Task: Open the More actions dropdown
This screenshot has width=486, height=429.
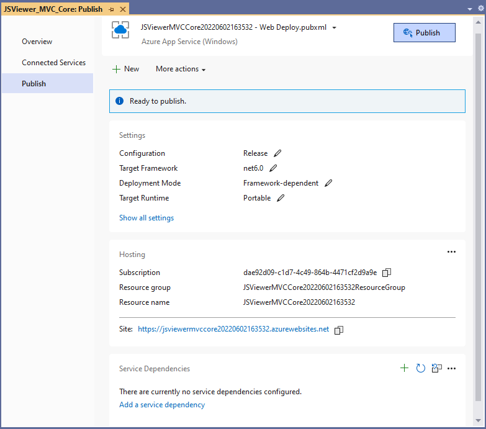Action: (x=181, y=69)
